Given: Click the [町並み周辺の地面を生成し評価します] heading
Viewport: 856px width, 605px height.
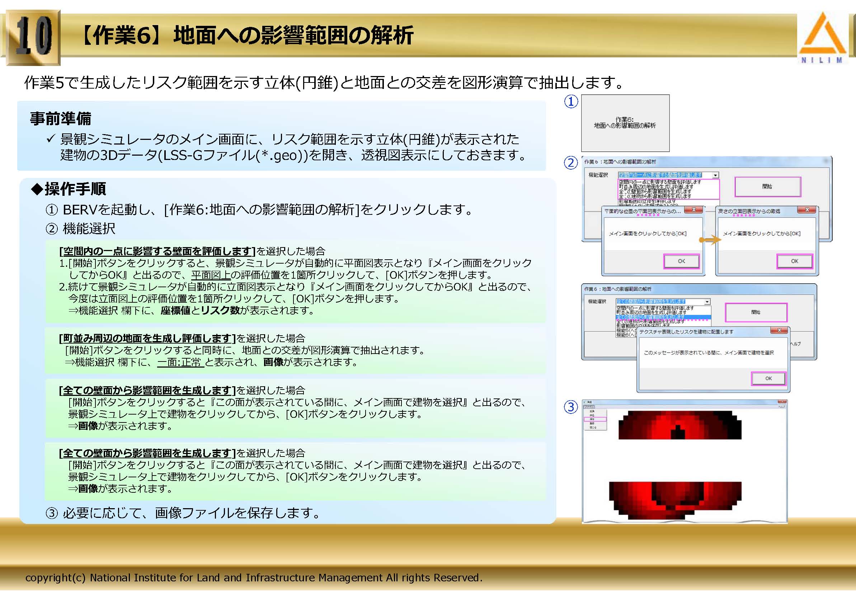Looking at the screenshot, I should pos(147,338).
